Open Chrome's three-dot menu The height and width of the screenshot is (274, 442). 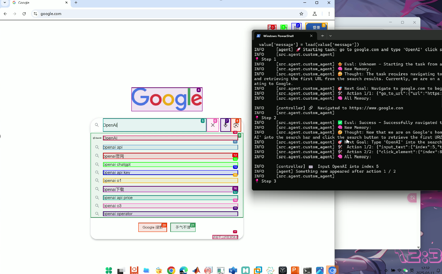329,14
